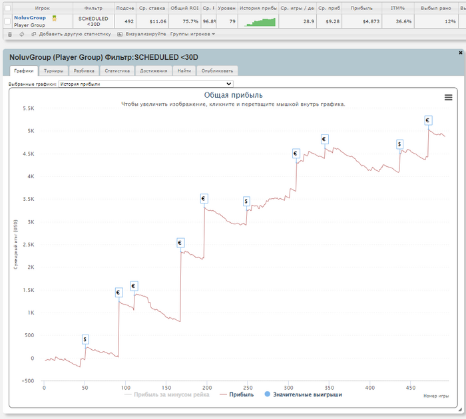The image size is (466, 419).
Task: Sort by the ITM% column header
Action: click(397, 9)
